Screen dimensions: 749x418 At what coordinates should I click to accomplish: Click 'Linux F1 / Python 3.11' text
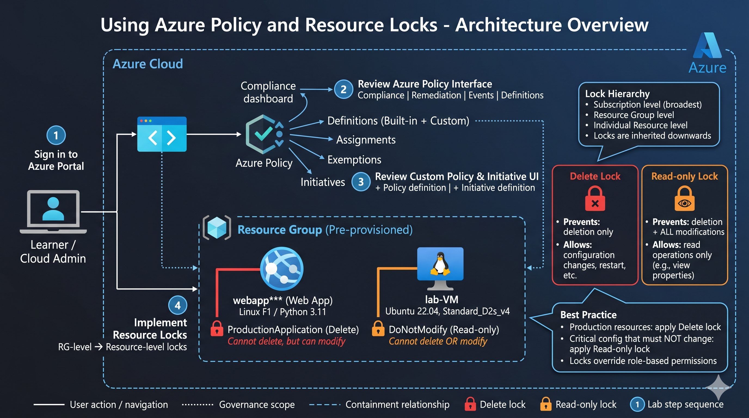pos(282,312)
